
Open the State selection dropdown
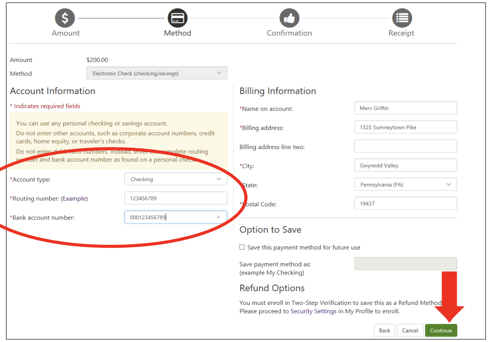coord(405,184)
